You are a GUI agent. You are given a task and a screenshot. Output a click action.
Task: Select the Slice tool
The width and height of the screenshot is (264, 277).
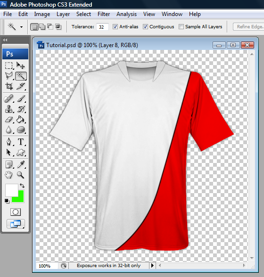click(x=21, y=86)
